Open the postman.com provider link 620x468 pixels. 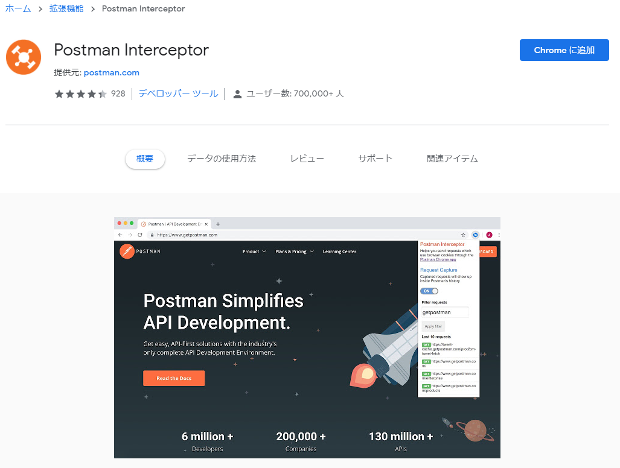(112, 72)
